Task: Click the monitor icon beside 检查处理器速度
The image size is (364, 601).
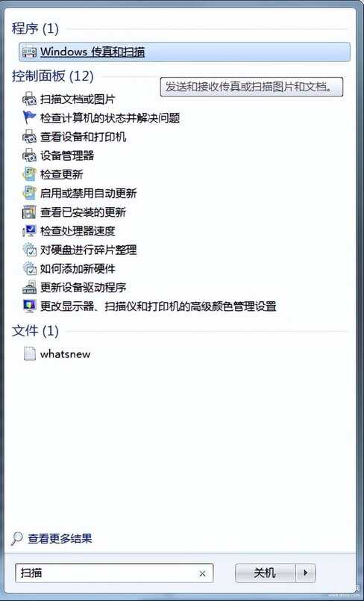Action: point(29,230)
